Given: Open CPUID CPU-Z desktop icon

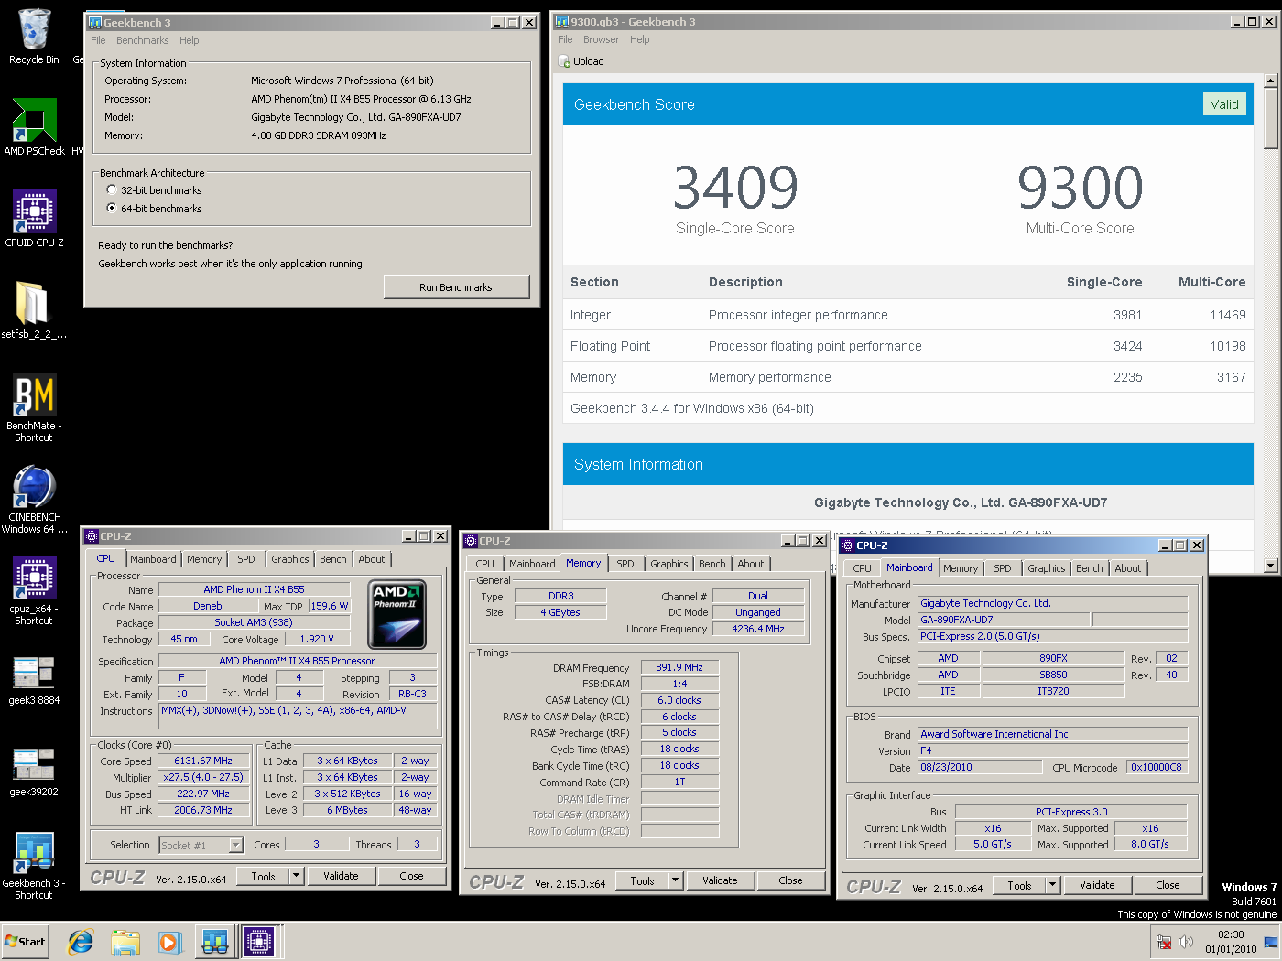Looking at the screenshot, I should (34, 218).
